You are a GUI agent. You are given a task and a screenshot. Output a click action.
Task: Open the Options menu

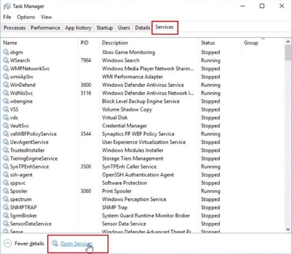(x=26, y=17)
